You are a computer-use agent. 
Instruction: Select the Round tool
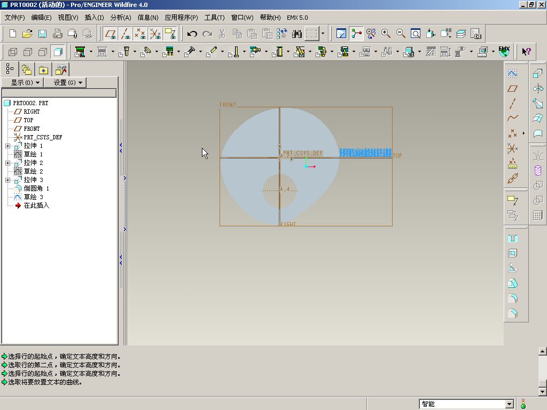[512, 298]
